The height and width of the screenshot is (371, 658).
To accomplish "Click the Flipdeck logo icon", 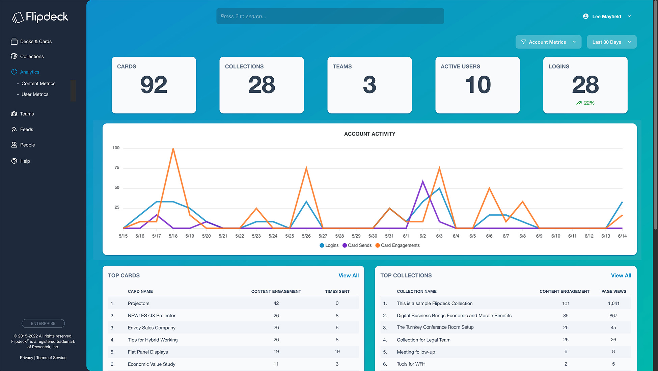I will [x=18, y=17].
